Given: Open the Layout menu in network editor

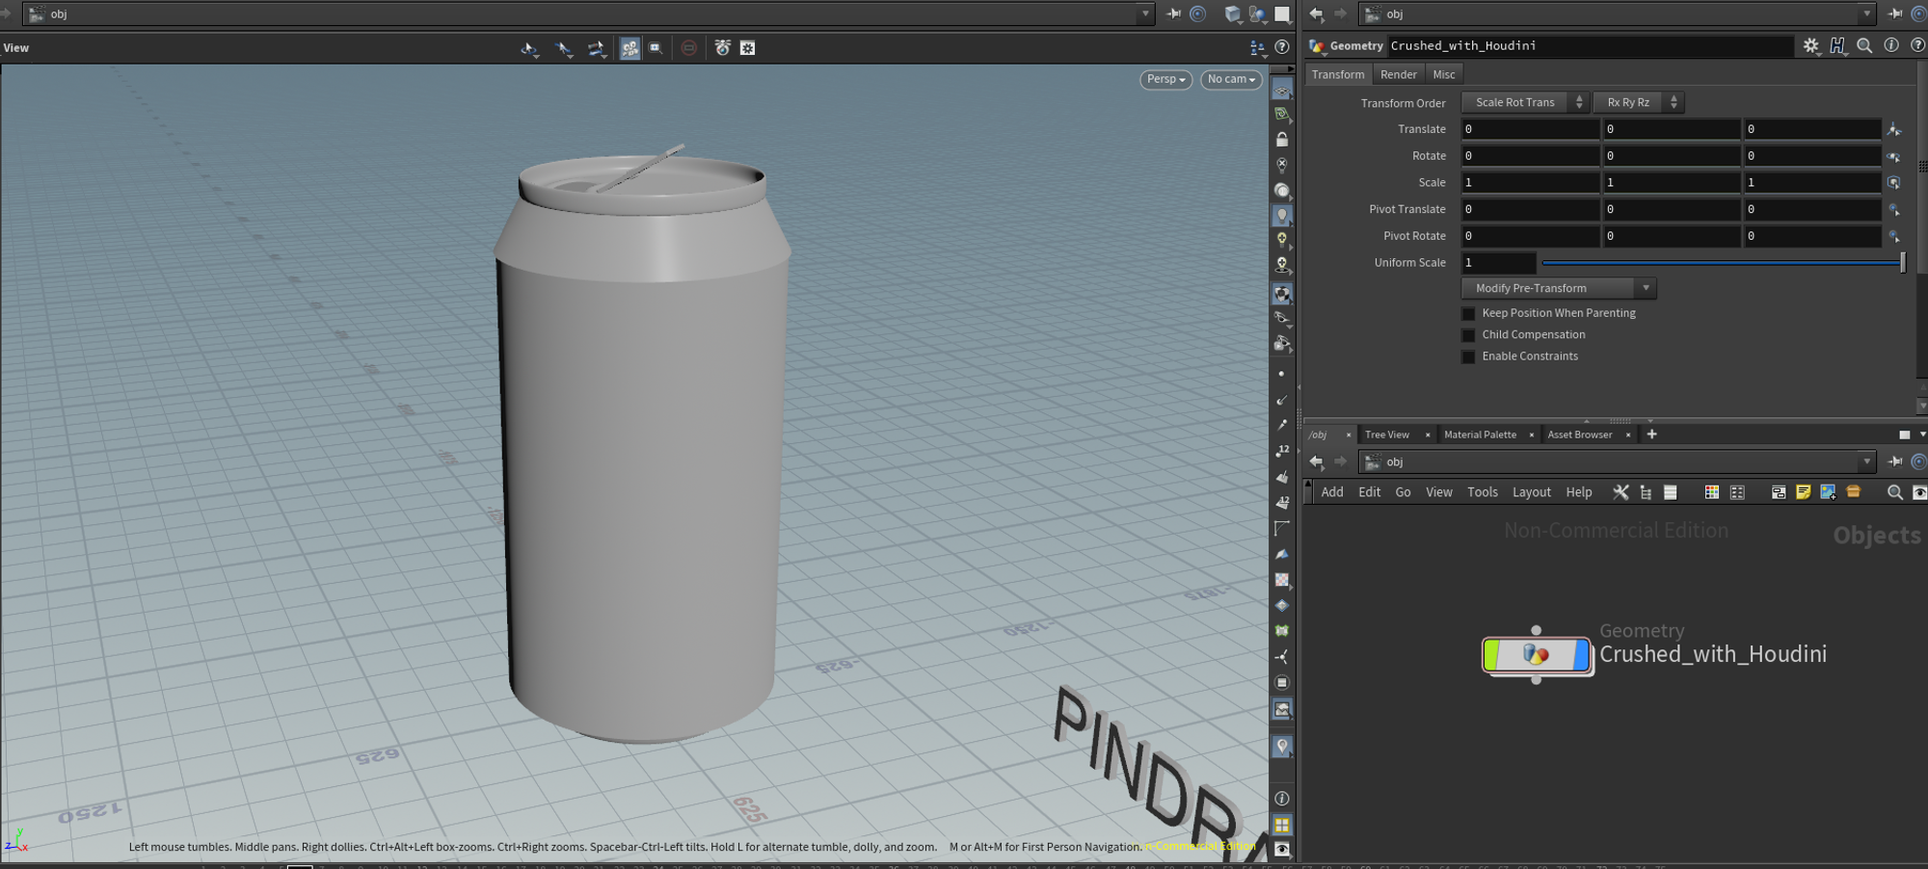Looking at the screenshot, I should pos(1531,492).
